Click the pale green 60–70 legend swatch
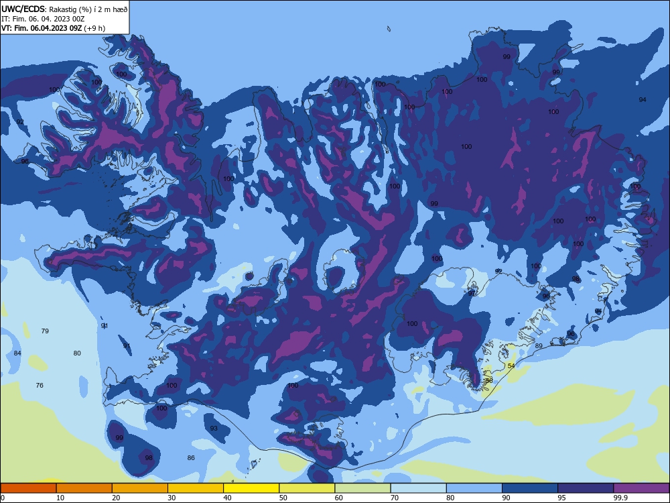The image size is (670, 503). [362, 488]
